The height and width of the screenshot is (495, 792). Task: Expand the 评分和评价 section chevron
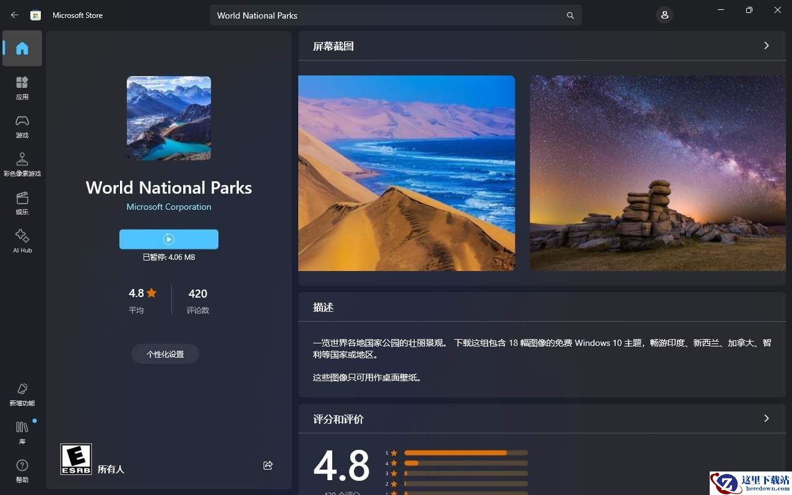(767, 419)
